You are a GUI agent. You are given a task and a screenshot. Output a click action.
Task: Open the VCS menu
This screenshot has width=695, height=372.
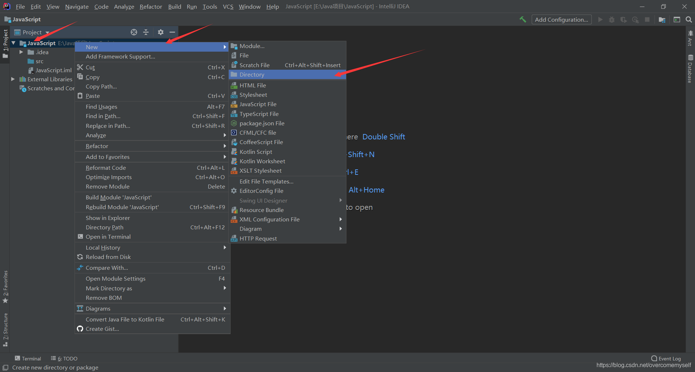click(228, 7)
